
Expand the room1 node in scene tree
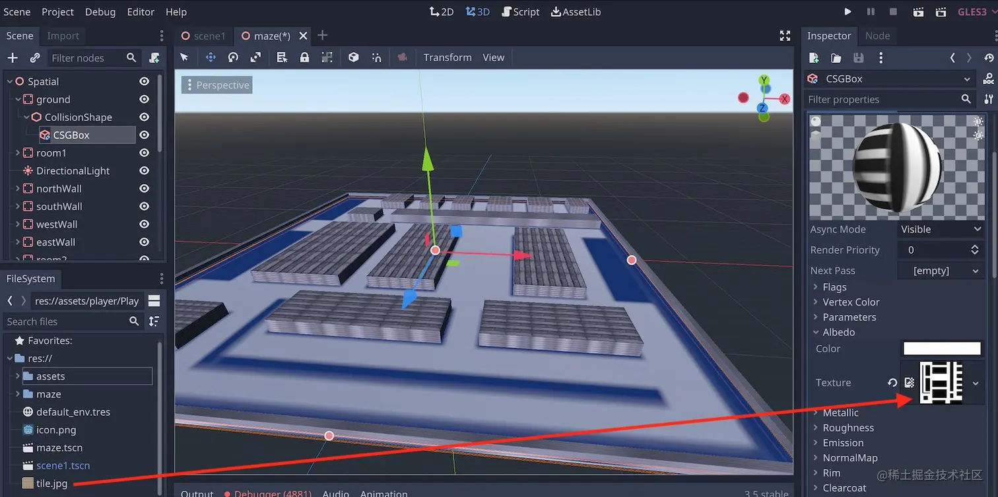pos(18,152)
